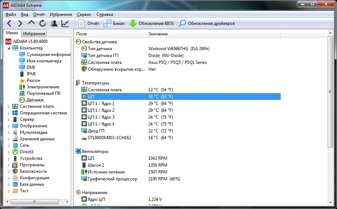This screenshot has height=209, width=337.
Task: Click the Тест tree icon
Action: tap(15, 191)
